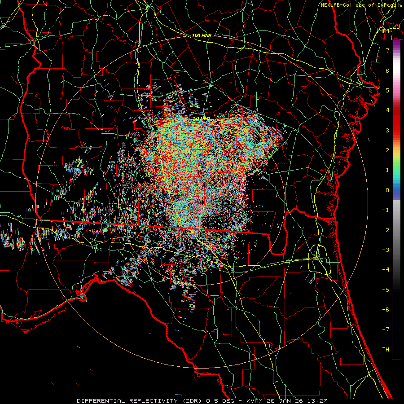Image resolution: width=404 pixels, height=404 pixels.
Task: Select the -5 scale value
Action: click(x=386, y=290)
